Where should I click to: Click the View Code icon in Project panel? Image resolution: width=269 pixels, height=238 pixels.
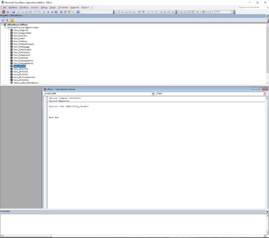[3, 20]
